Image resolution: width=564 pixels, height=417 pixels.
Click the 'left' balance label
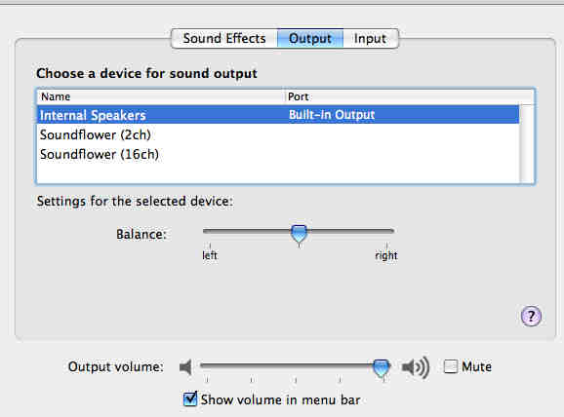(210, 255)
